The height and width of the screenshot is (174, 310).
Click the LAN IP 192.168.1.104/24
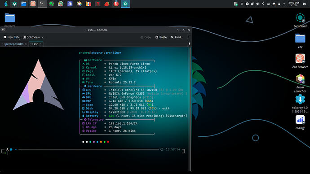[123, 123]
